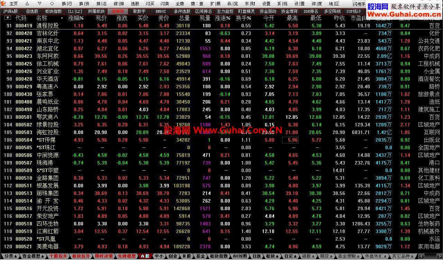Sort by the 现价 column header
Screen dimensions: 443x260
pyautogui.click(x=101, y=18)
